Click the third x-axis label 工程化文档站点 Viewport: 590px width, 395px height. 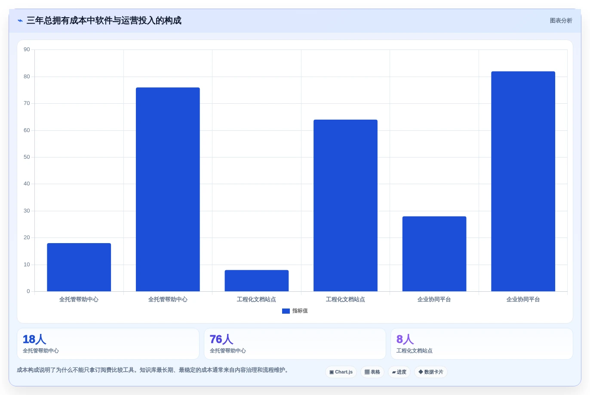[257, 299]
